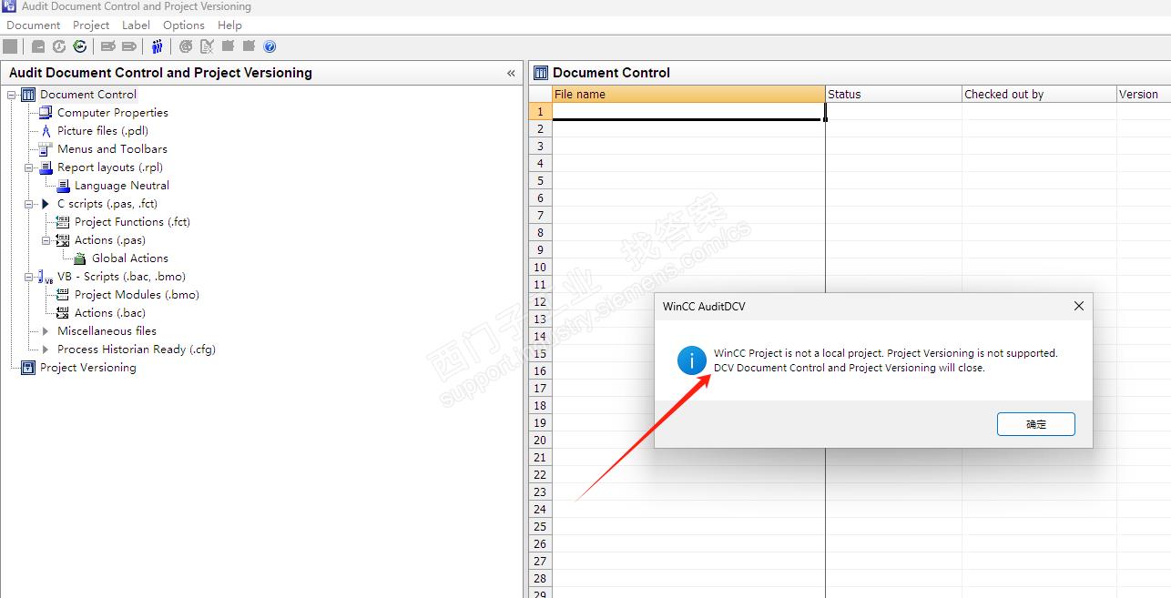The height and width of the screenshot is (598, 1171).
Task: Click the Version column header
Action: click(x=1144, y=94)
